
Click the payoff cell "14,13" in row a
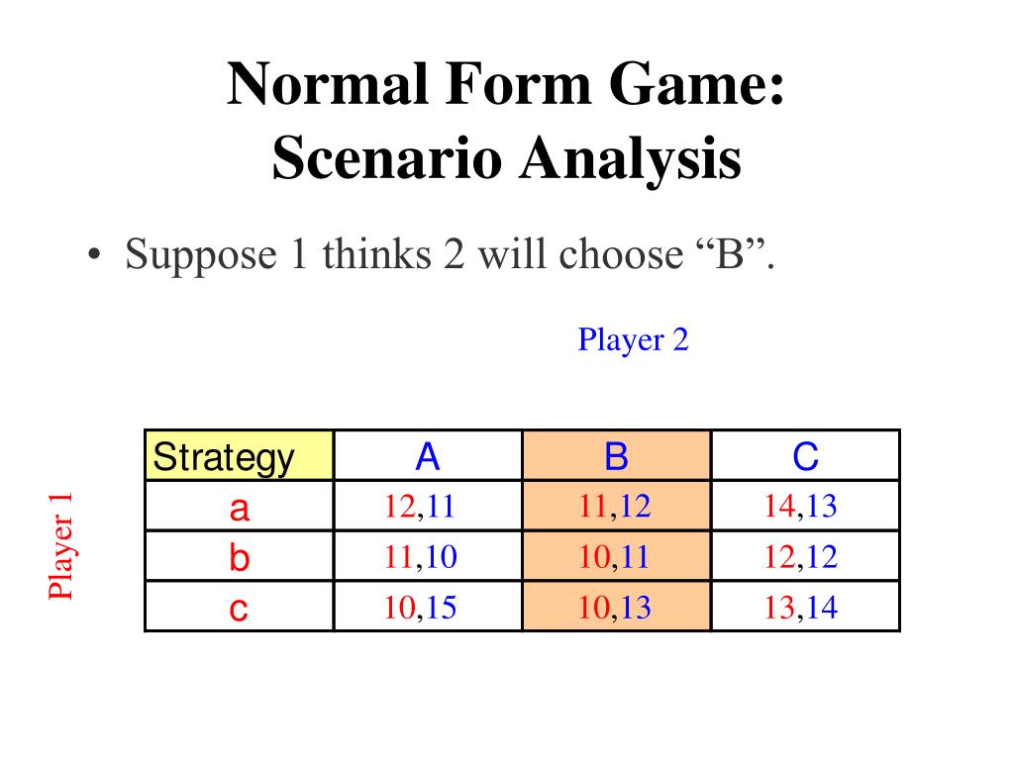click(x=800, y=508)
